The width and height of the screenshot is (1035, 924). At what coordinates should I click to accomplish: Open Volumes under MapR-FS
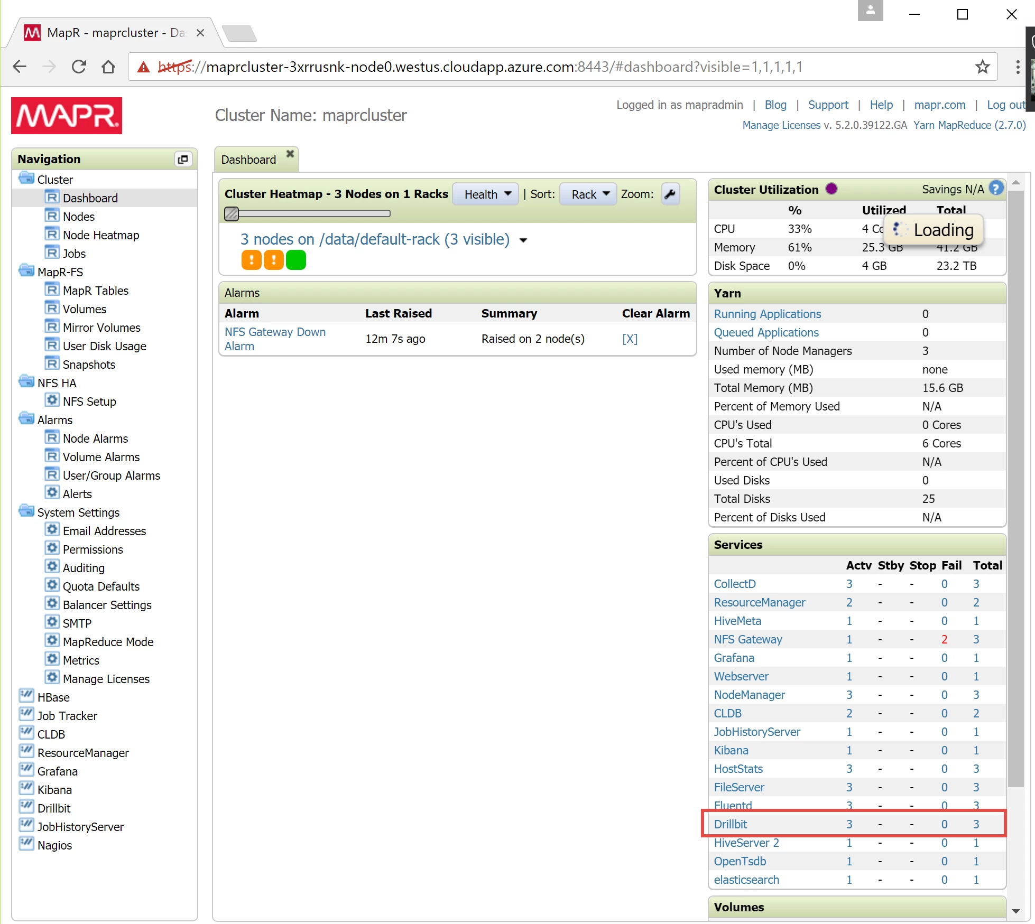pos(85,309)
